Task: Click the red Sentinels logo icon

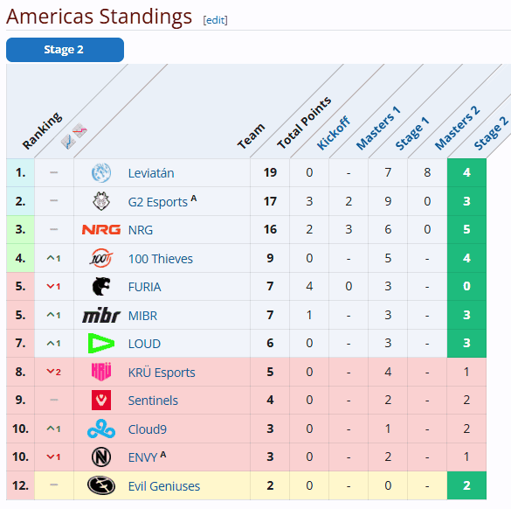Action: (101, 400)
